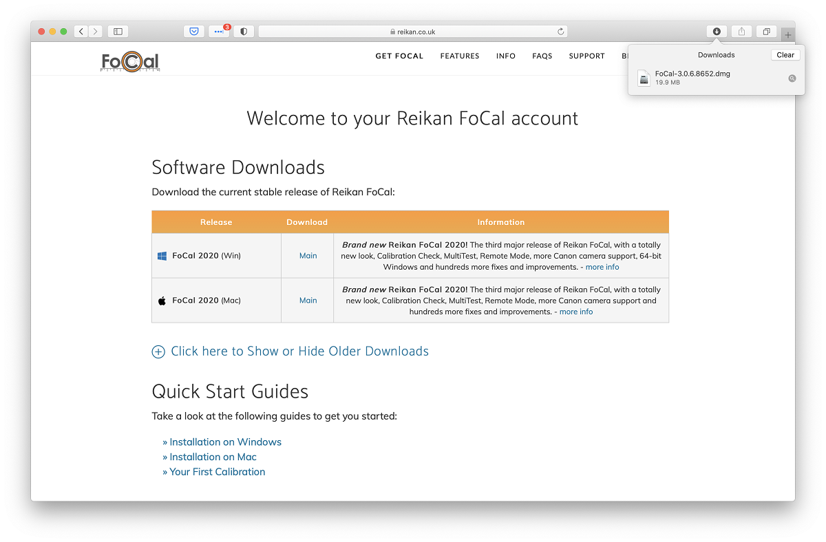The image size is (826, 542).
Task: Open the FAQS menu item
Action: click(x=542, y=56)
